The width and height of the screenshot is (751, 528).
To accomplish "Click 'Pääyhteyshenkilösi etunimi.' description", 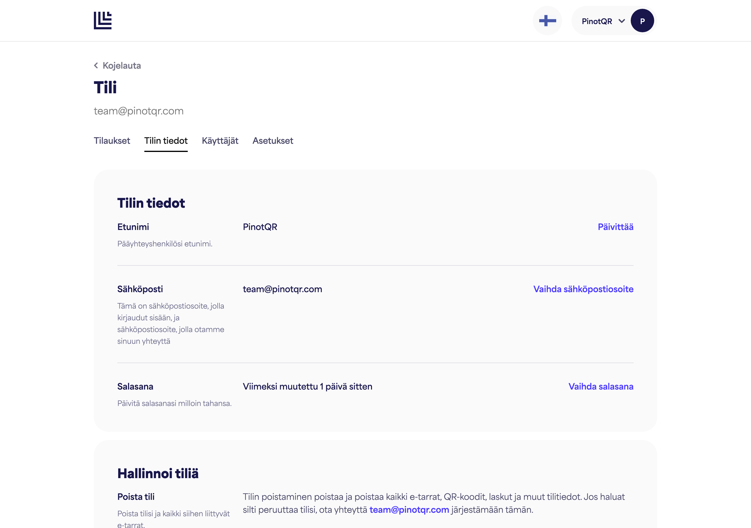I will coord(165,244).
